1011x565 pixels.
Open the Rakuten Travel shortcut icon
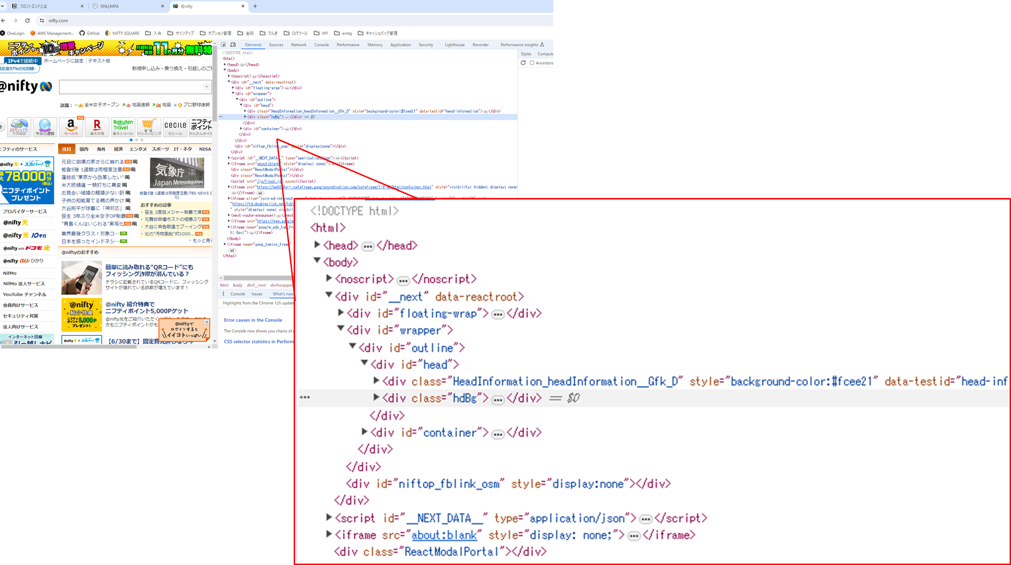[x=123, y=127]
